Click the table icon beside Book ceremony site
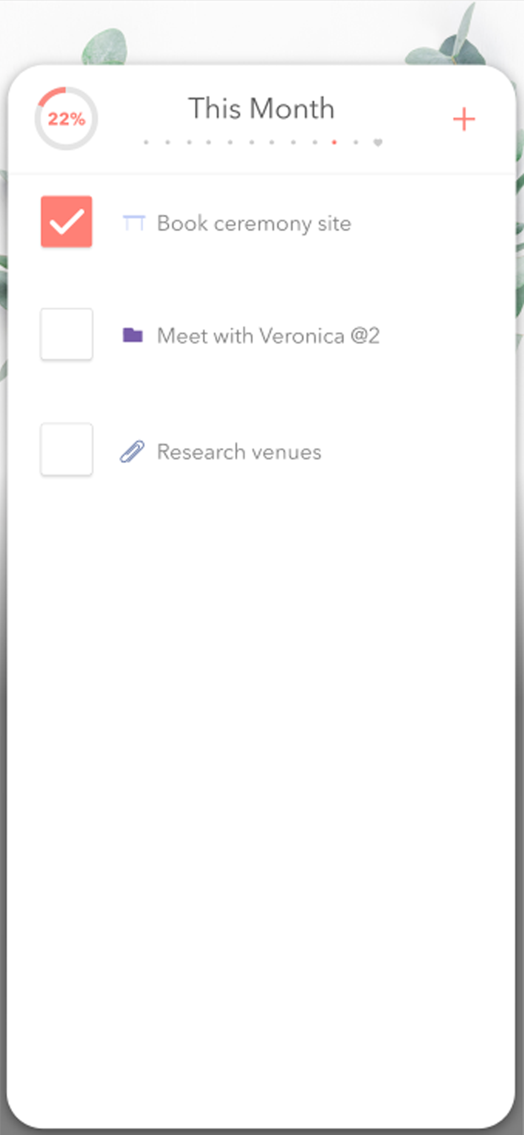 [x=134, y=223]
